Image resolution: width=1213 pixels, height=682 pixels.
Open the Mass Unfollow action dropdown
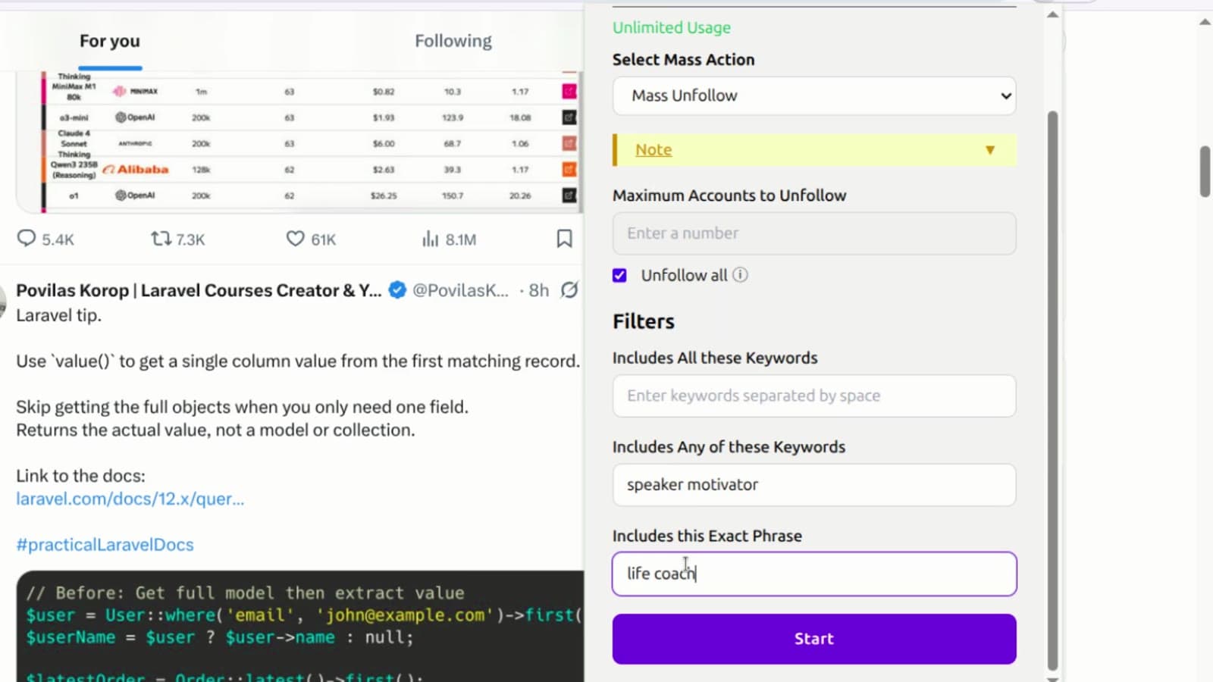pos(814,95)
